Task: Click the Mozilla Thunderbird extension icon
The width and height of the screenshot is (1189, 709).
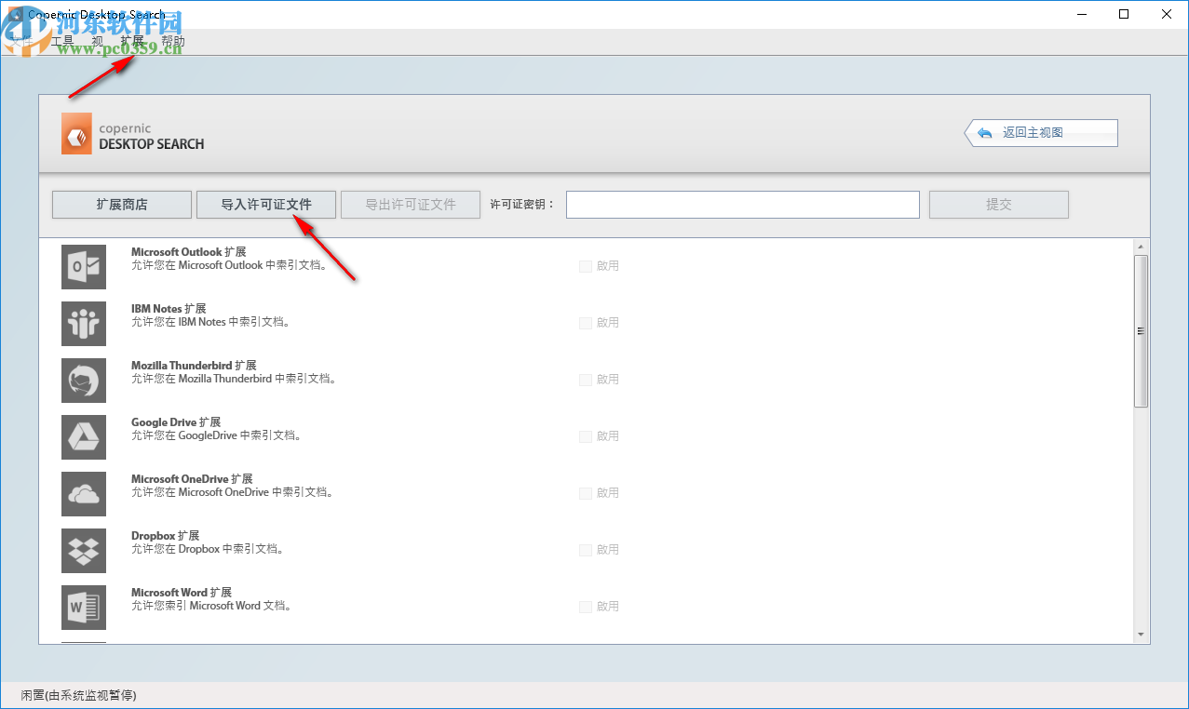Action: [x=83, y=380]
